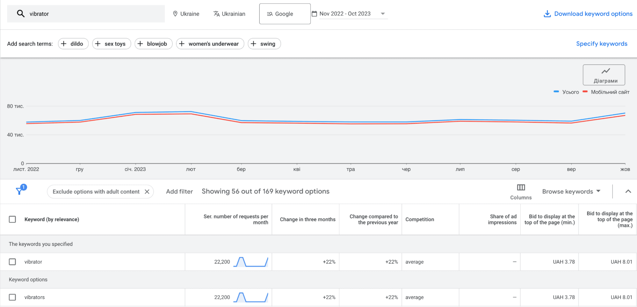Sort by Competition column header
This screenshot has height=307, width=637.
pyautogui.click(x=419, y=220)
